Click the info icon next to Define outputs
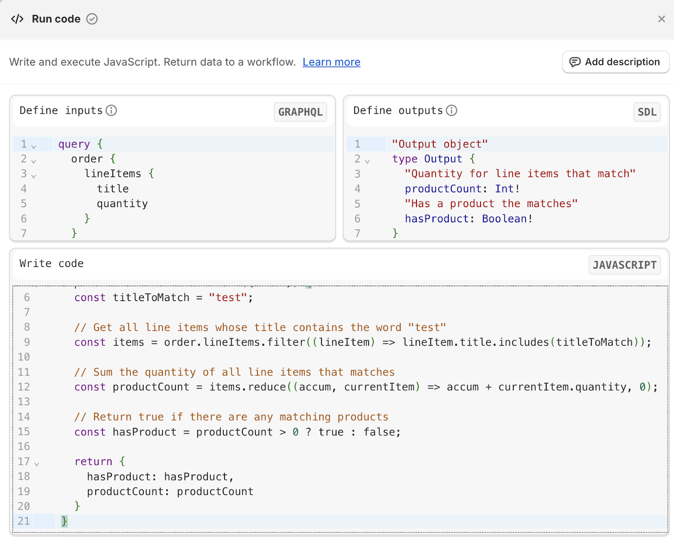The image size is (674, 539). coord(452,110)
